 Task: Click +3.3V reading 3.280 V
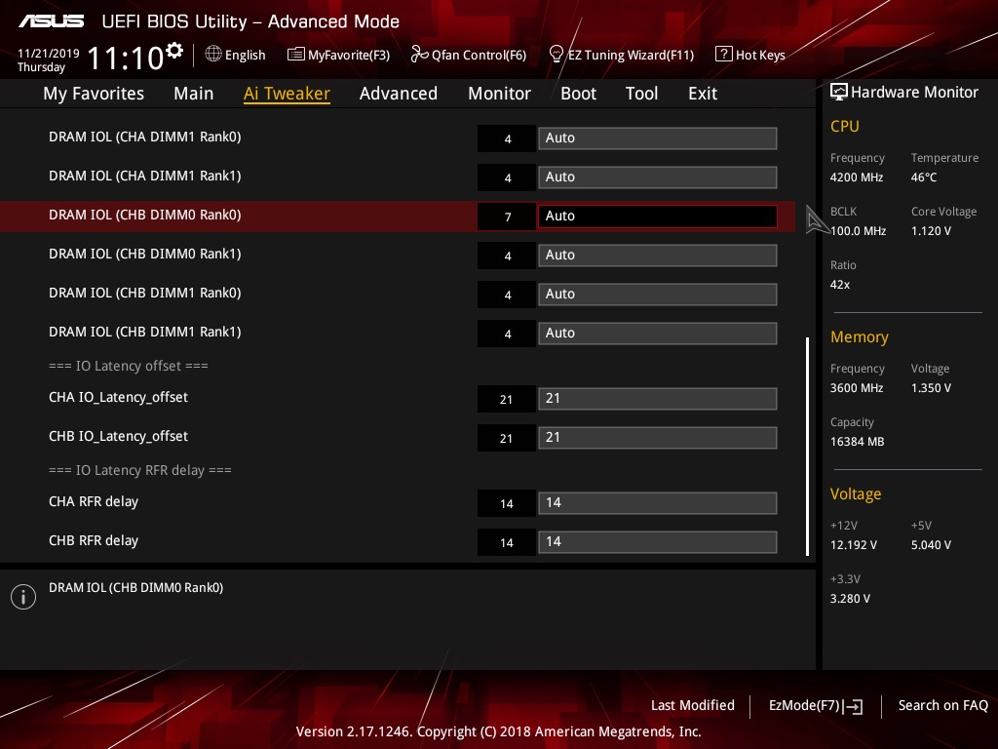[850, 600]
